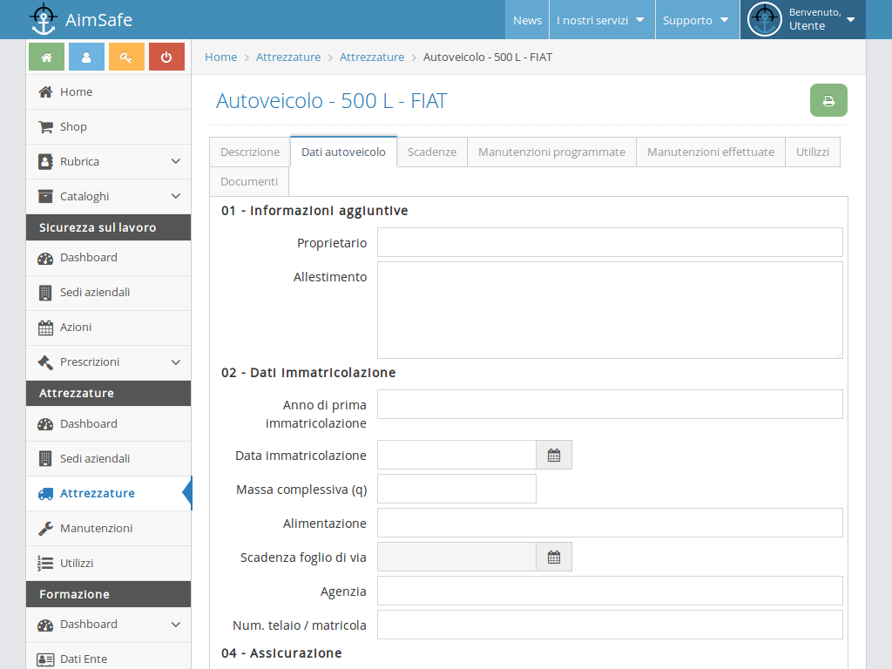892x669 pixels.
Task: Click the Rubrica address book icon
Action: click(45, 161)
